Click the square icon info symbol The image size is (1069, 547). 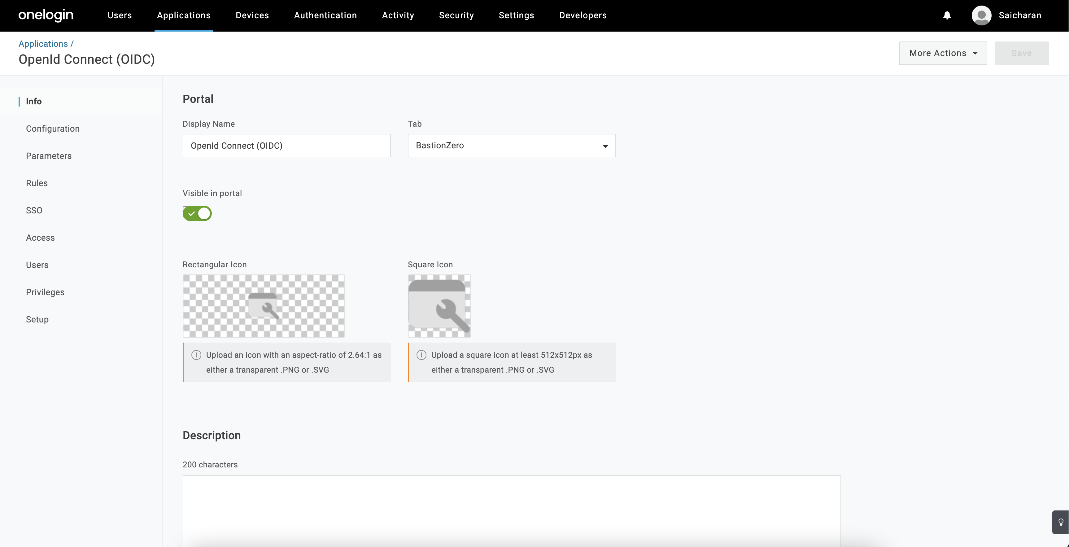point(421,355)
